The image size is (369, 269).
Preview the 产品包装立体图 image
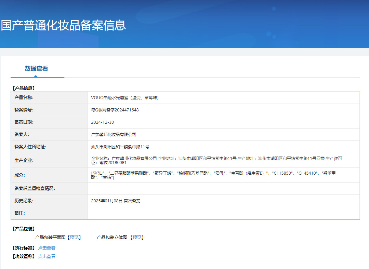(x=137, y=237)
